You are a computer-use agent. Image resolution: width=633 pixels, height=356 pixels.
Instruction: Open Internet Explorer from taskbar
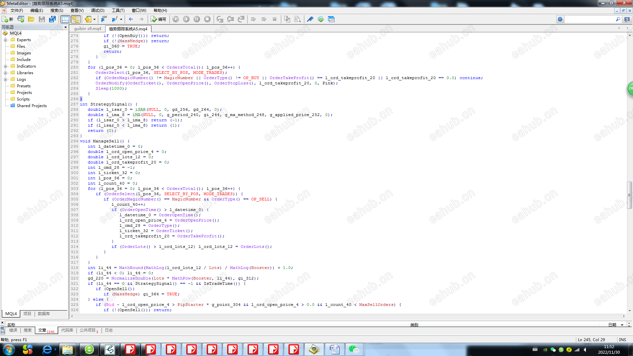47,349
